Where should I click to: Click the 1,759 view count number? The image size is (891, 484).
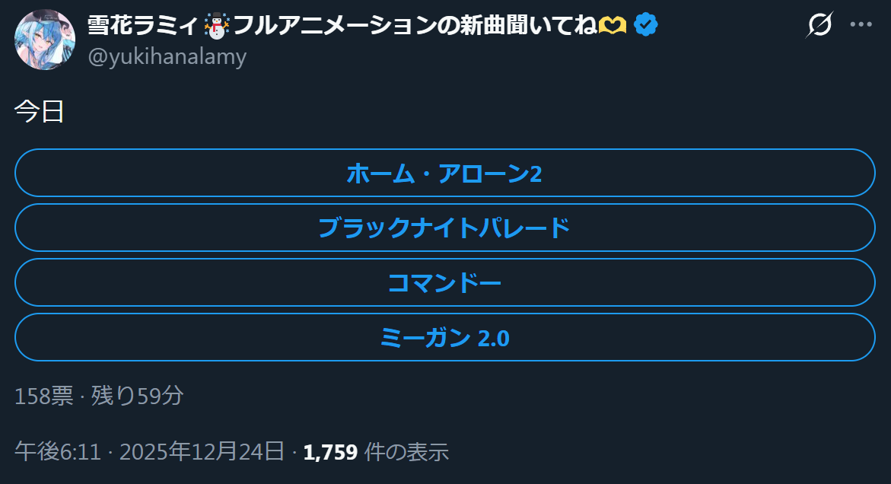pos(330,452)
